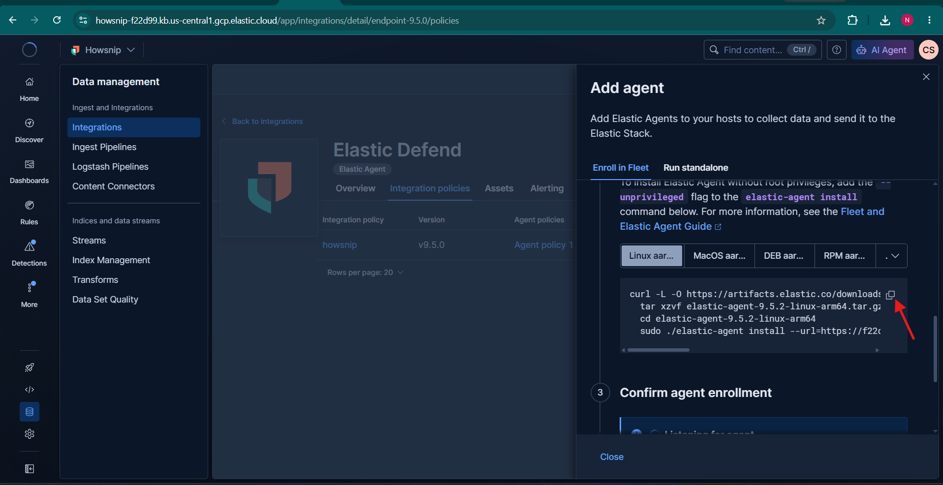Click Close at the flyout bottom
The image size is (943, 485).
pyautogui.click(x=612, y=457)
